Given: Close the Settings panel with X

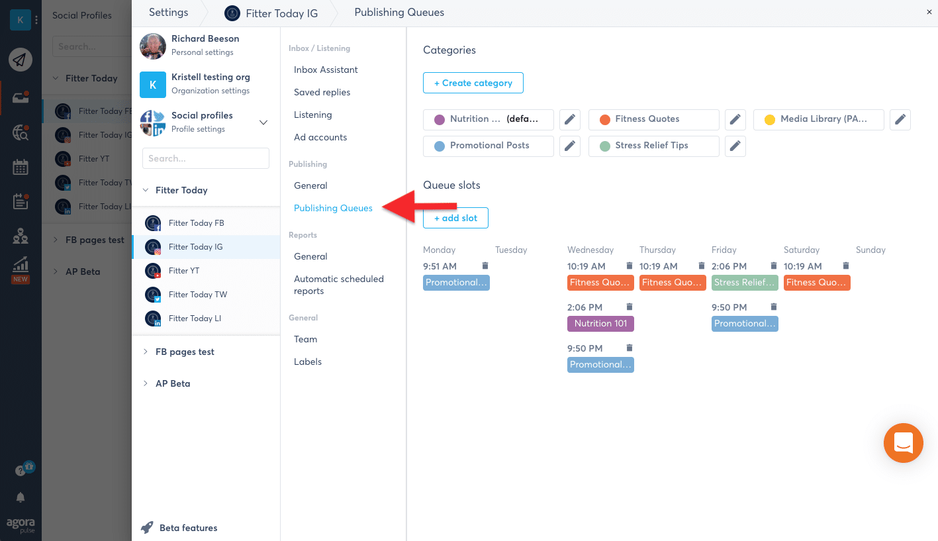Looking at the screenshot, I should (x=929, y=12).
